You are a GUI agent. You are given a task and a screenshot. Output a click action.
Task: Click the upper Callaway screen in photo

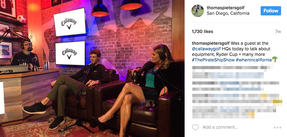coord(70,23)
